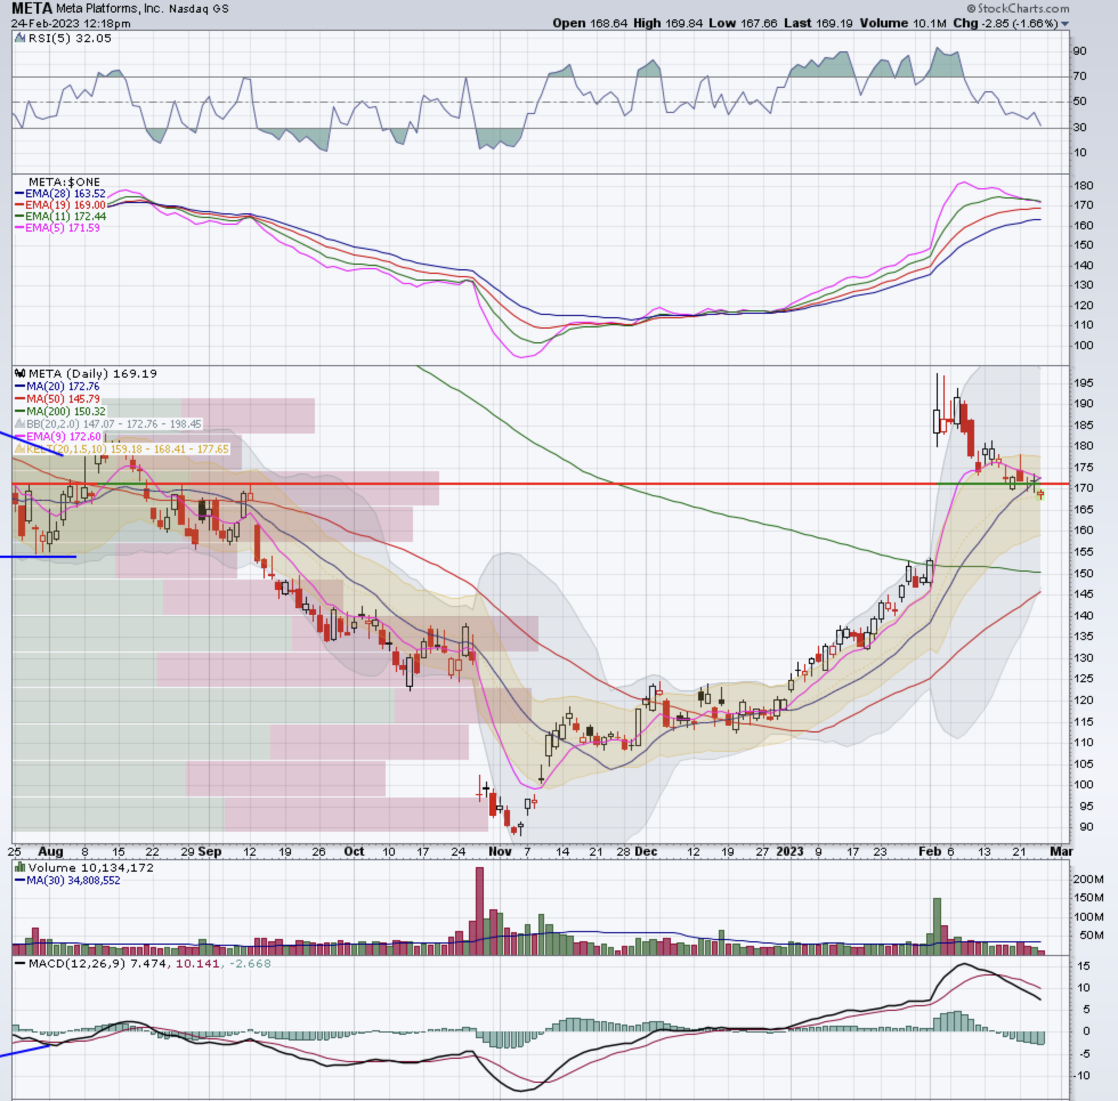
Task: Click the MACD(12,26,9) 7.474 legend label
Action: [x=97, y=964]
